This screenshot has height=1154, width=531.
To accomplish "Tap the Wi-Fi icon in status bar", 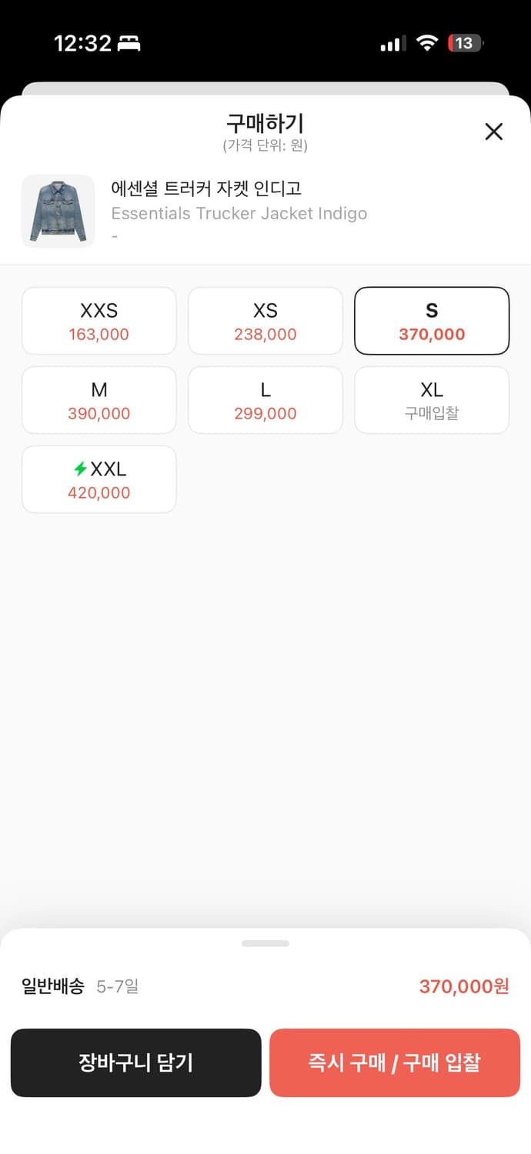I will (x=427, y=43).
